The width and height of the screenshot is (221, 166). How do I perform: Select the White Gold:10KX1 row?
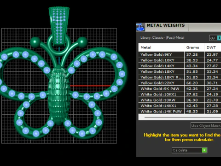(x=180, y=94)
